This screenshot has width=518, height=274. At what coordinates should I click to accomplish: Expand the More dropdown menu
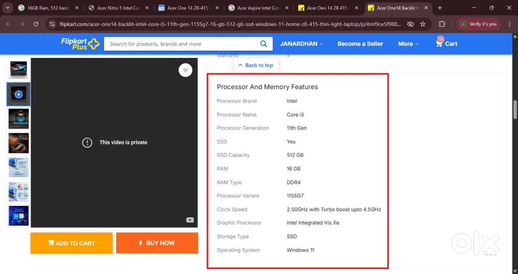pyautogui.click(x=408, y=44)
